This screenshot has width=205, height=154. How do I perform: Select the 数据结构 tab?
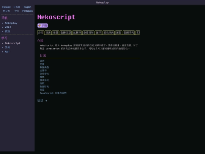point(129,32)
